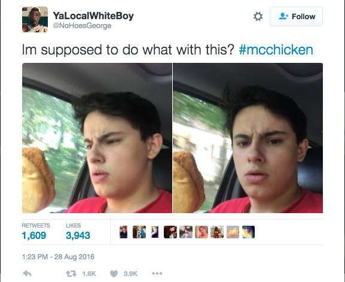Open the 1:23 PM - 28 Aug 2016 timestamp
The image size is (345, 282).
click(x=58, y=257)
